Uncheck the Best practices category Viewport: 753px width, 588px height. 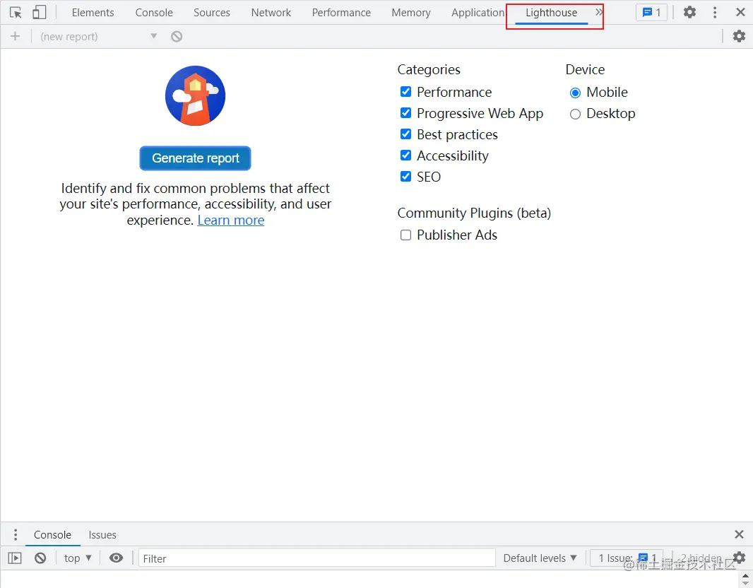tap(405, 134)
